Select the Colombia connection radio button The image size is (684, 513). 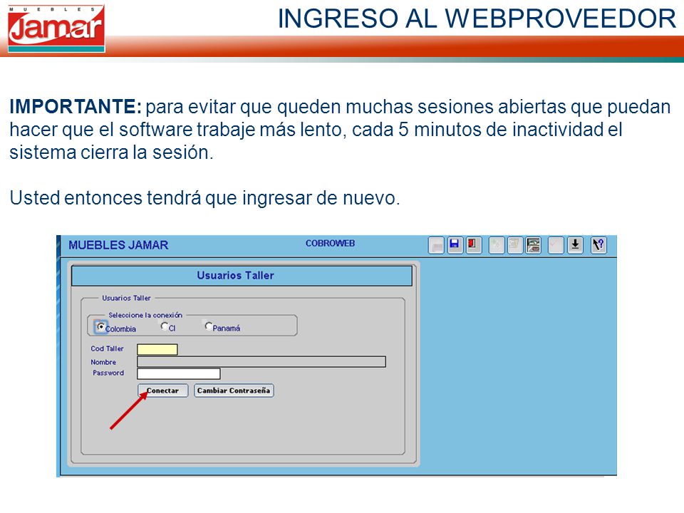100,326
